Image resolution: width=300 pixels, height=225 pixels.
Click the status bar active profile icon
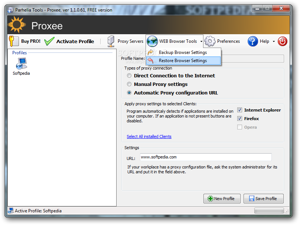click(x=11, y=210)
